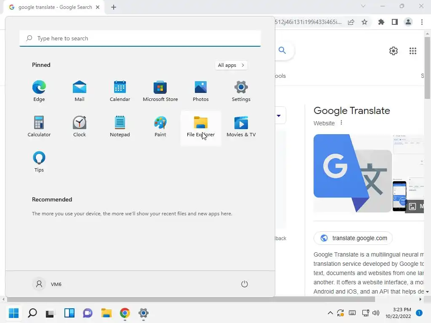
Task: Launch the Paint app
Action: click(x=160, y=127)
